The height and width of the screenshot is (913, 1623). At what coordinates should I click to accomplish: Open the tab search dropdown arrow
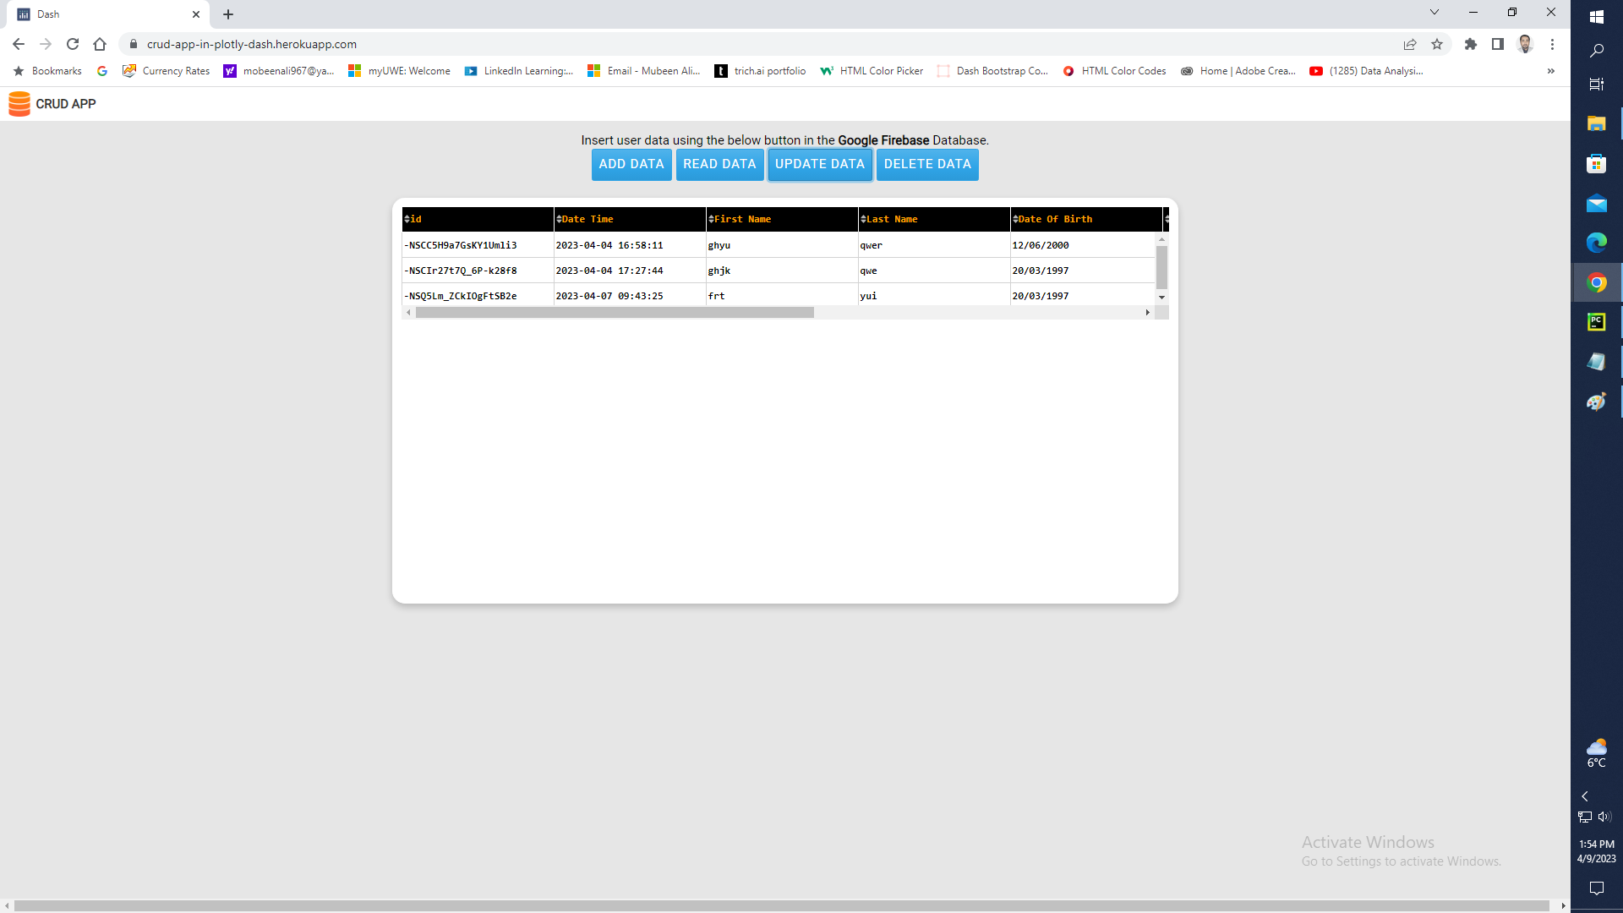coord(1434,13)
